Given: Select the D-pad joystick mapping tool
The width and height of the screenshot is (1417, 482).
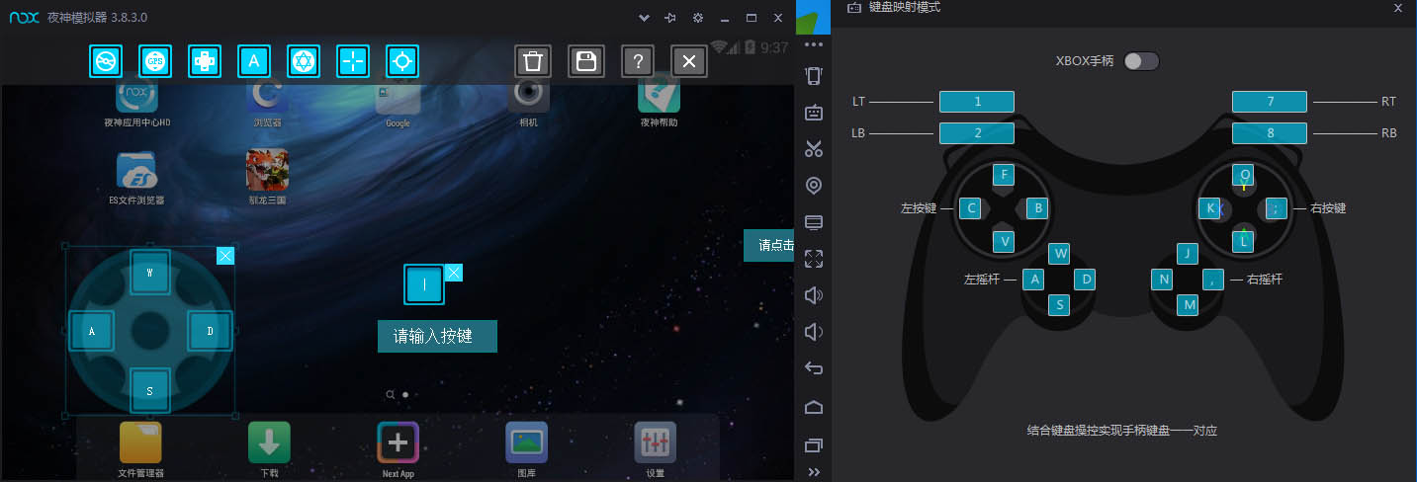Looking at the screenshot, I should 204,61.
